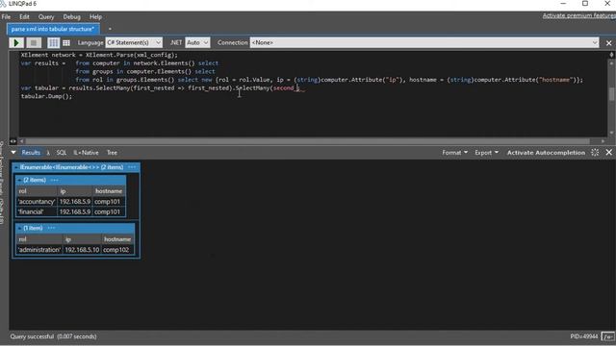The width and height of the screenshot is (616, 346).
Task: Open the .NET version Auto dropdown
Action: coord(197,42)
